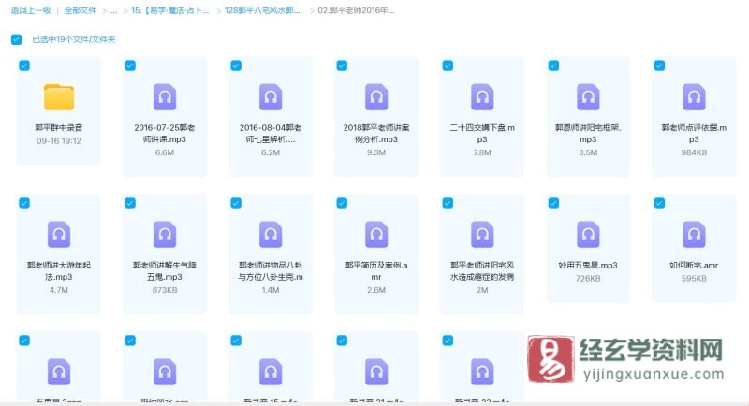
Task: Navigate to 128郭平八宅风水 breadcrumb folder
Action: click(263, 10)
